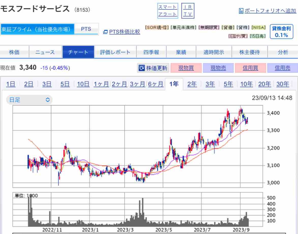Select the 5年 chart range

(228, 84)
